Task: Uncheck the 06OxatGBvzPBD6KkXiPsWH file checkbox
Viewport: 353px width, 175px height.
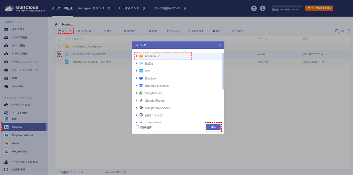Action: [60, 54]
